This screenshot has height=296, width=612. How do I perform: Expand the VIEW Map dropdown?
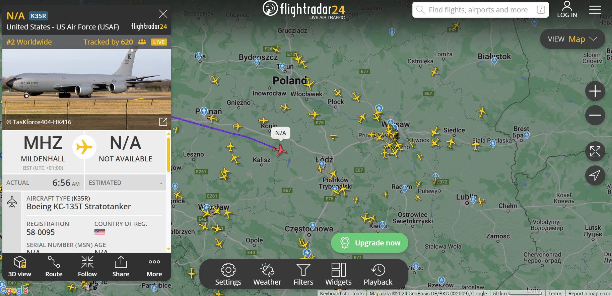click(572, 39)
